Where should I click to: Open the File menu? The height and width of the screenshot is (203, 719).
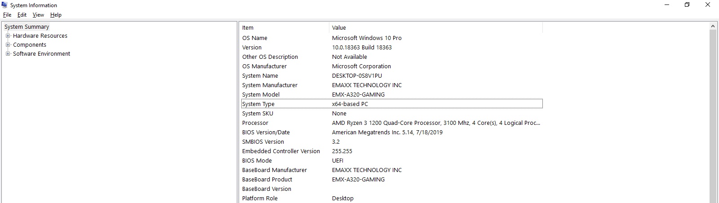point(7,15)
